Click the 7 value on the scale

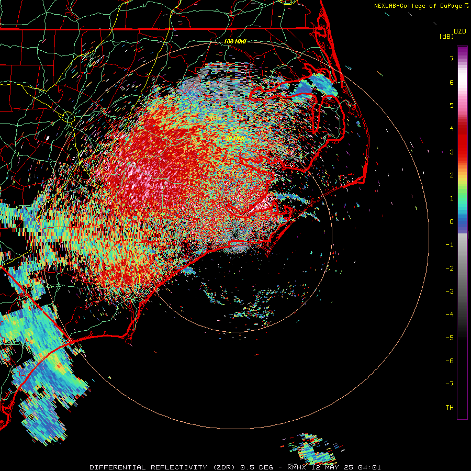pos(452,59)
